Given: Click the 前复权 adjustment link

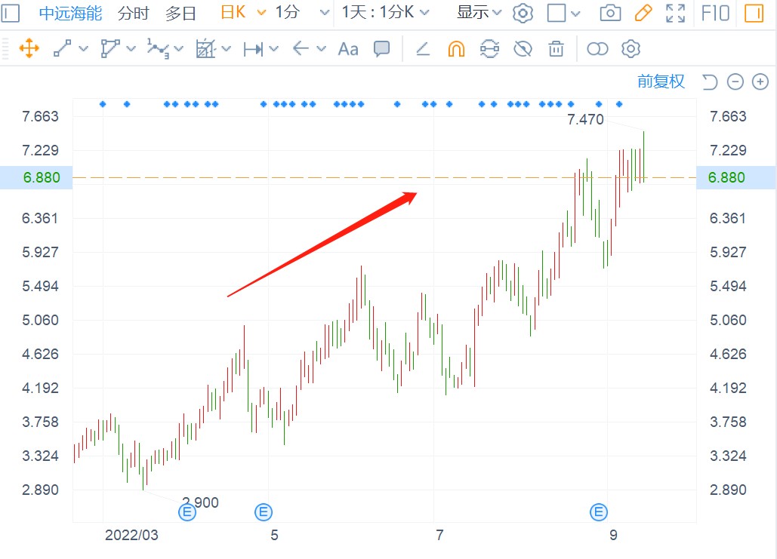Looking at the screenshot, I should [661, 81].
